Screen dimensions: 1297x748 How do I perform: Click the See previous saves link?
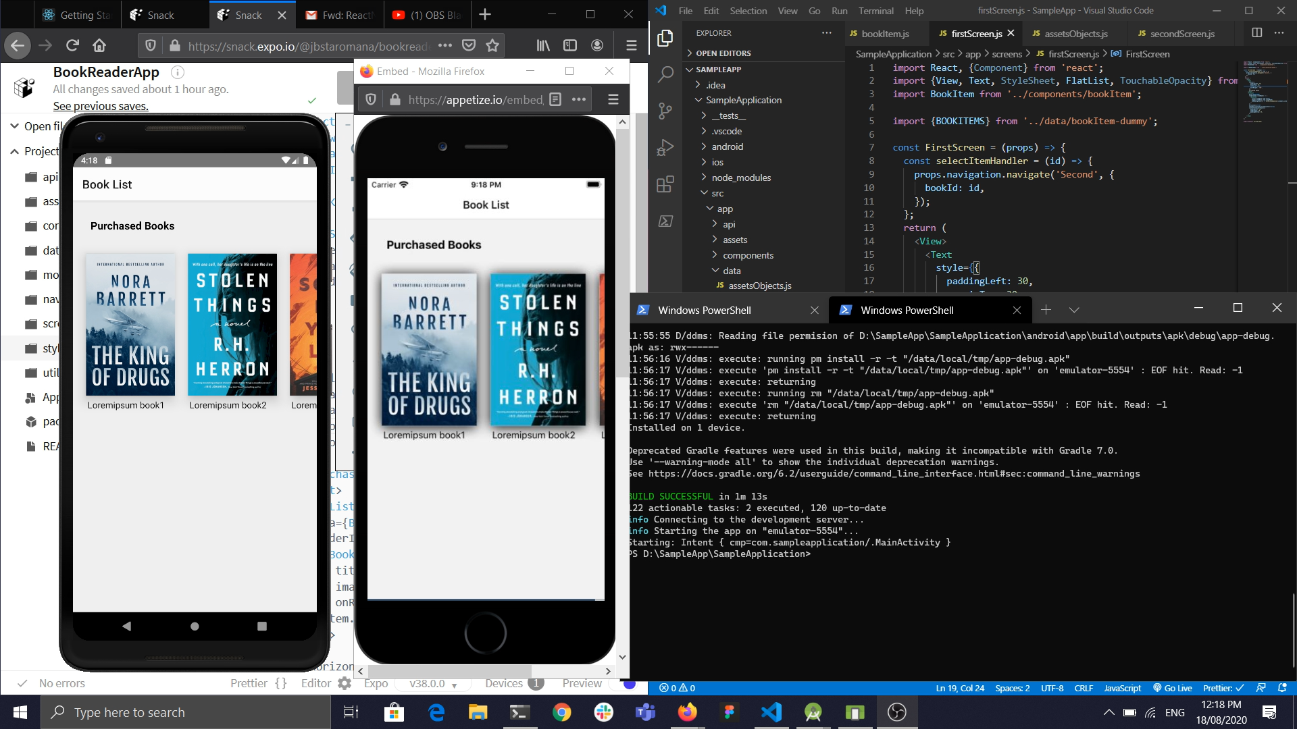(101, 106)
